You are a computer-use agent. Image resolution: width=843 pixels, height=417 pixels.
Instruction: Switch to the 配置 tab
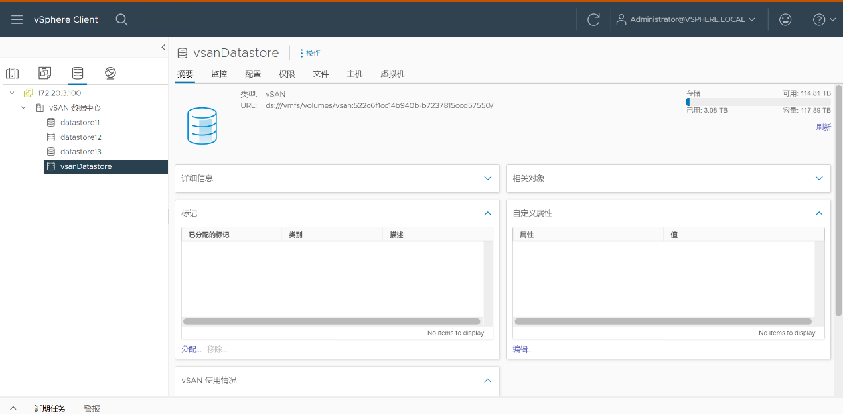(253, 74)
